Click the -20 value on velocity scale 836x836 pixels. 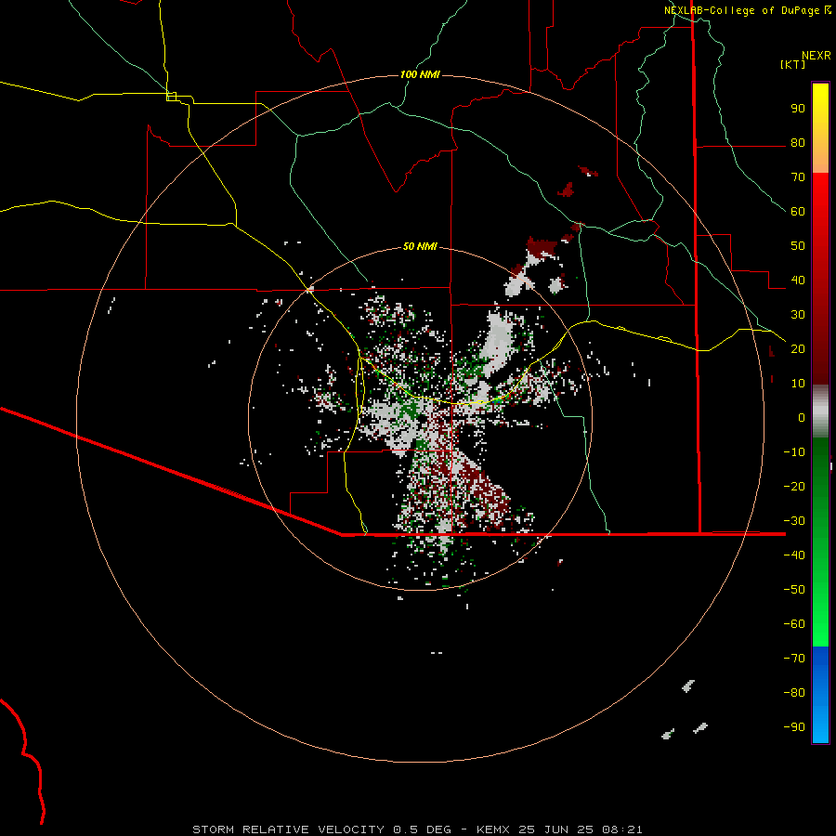click(794, 486)
